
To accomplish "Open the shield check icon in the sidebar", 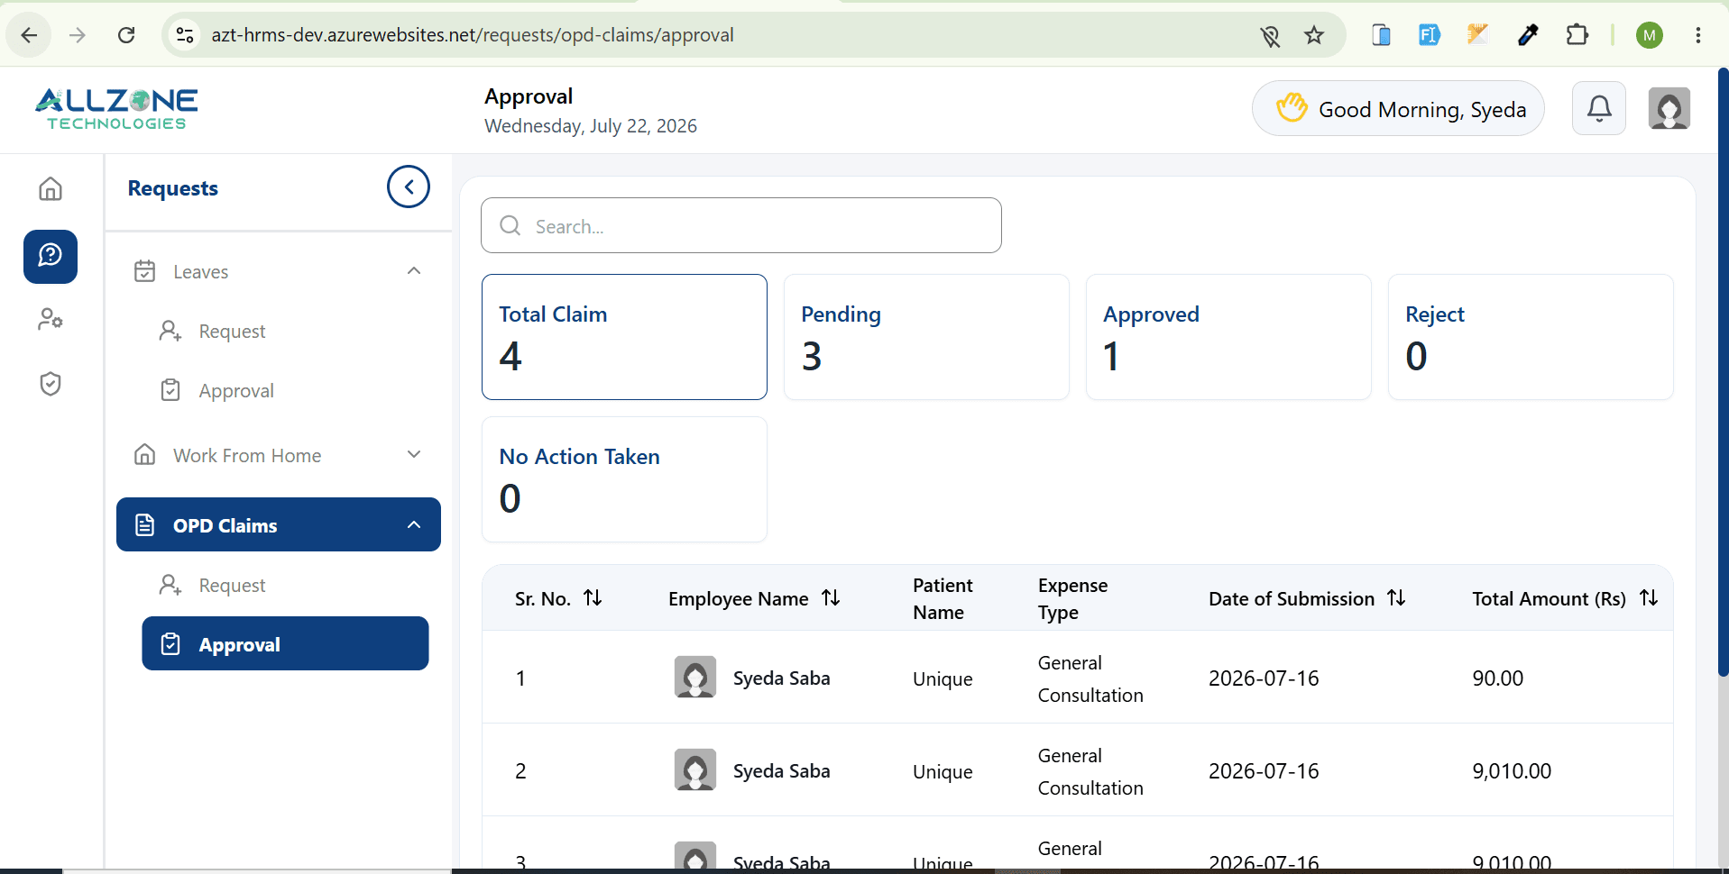I will [51, 384].
